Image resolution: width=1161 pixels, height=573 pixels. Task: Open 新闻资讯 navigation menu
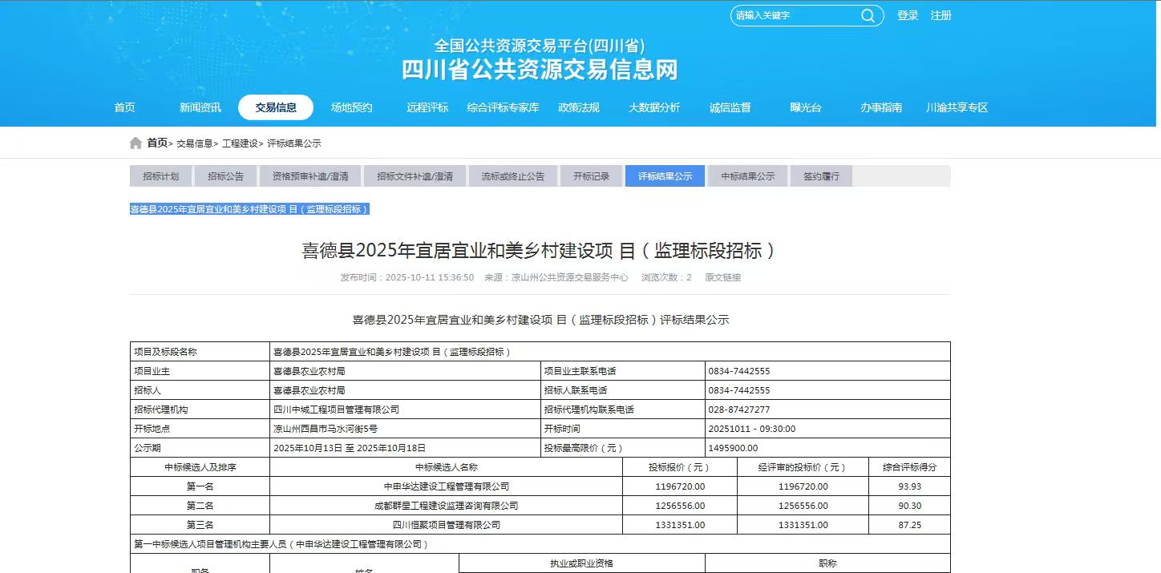(x=200, y=107)
